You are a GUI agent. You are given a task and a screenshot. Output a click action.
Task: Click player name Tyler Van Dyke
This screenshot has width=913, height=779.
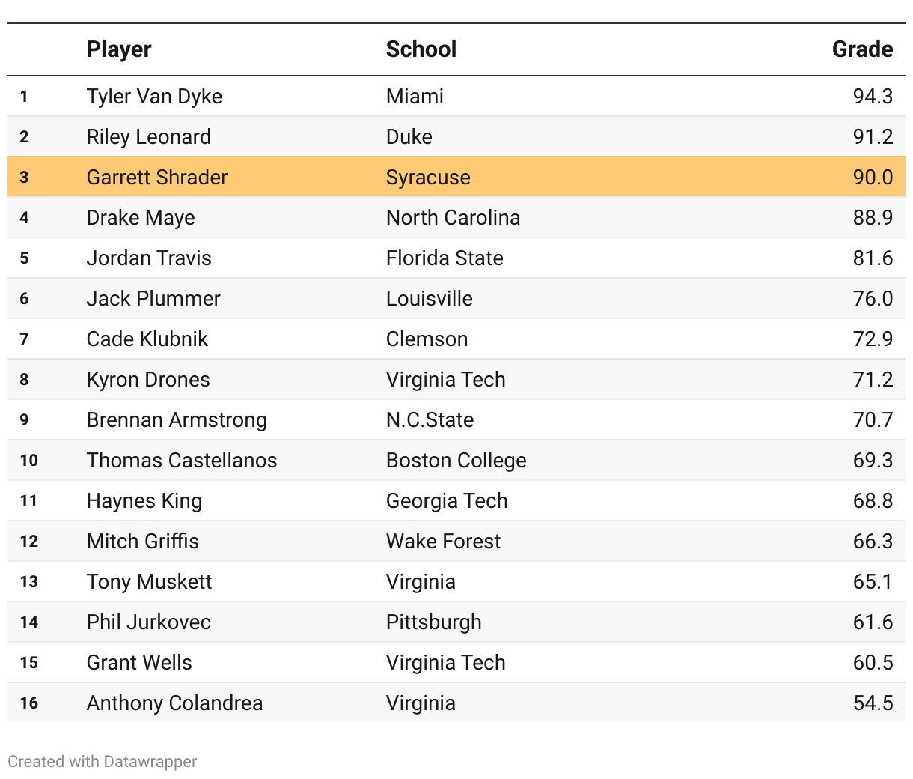pos(154,97)
